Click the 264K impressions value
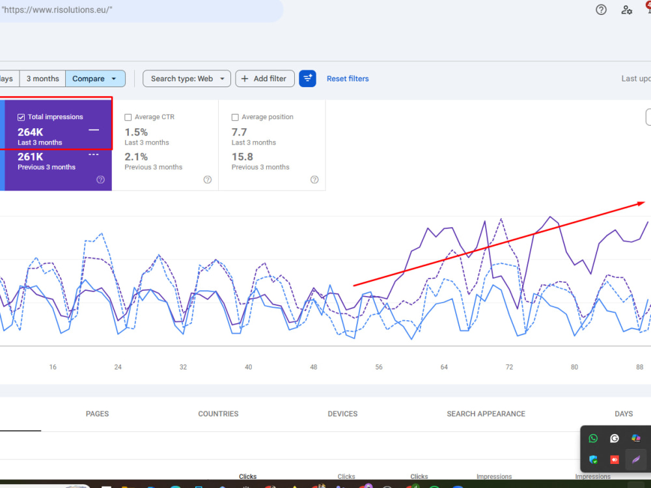The image size is (651, 488). (31, 132)
